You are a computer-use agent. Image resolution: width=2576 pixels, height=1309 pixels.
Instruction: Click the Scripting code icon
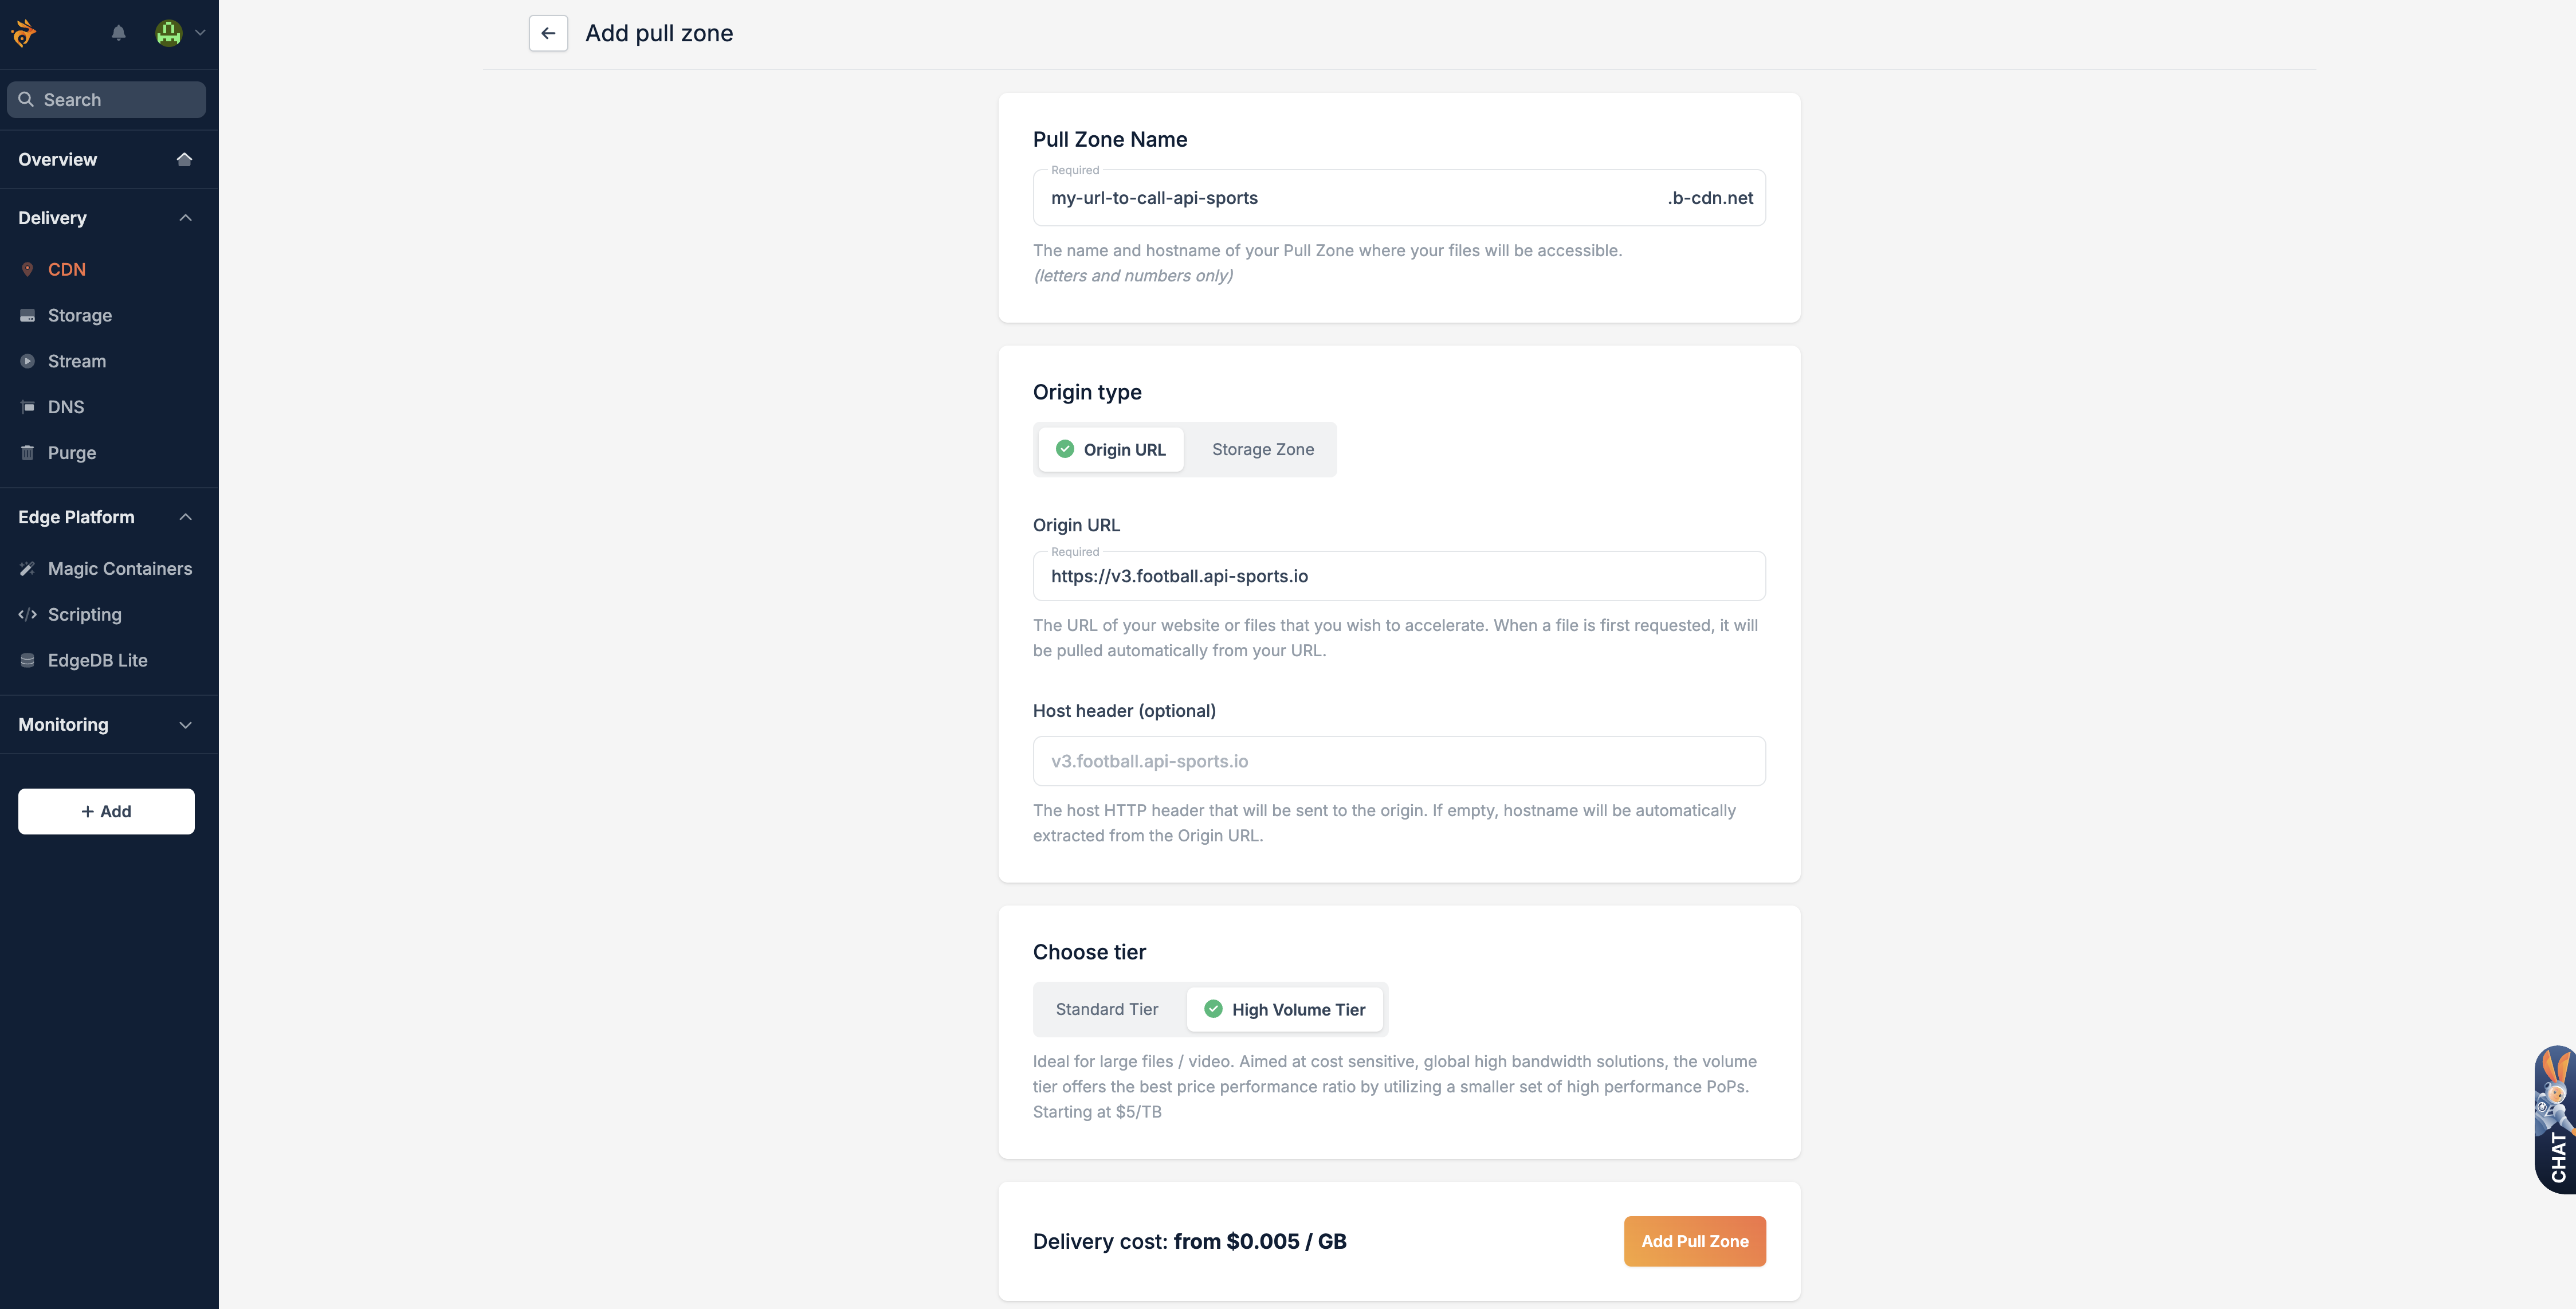click(x=27, y=614)
